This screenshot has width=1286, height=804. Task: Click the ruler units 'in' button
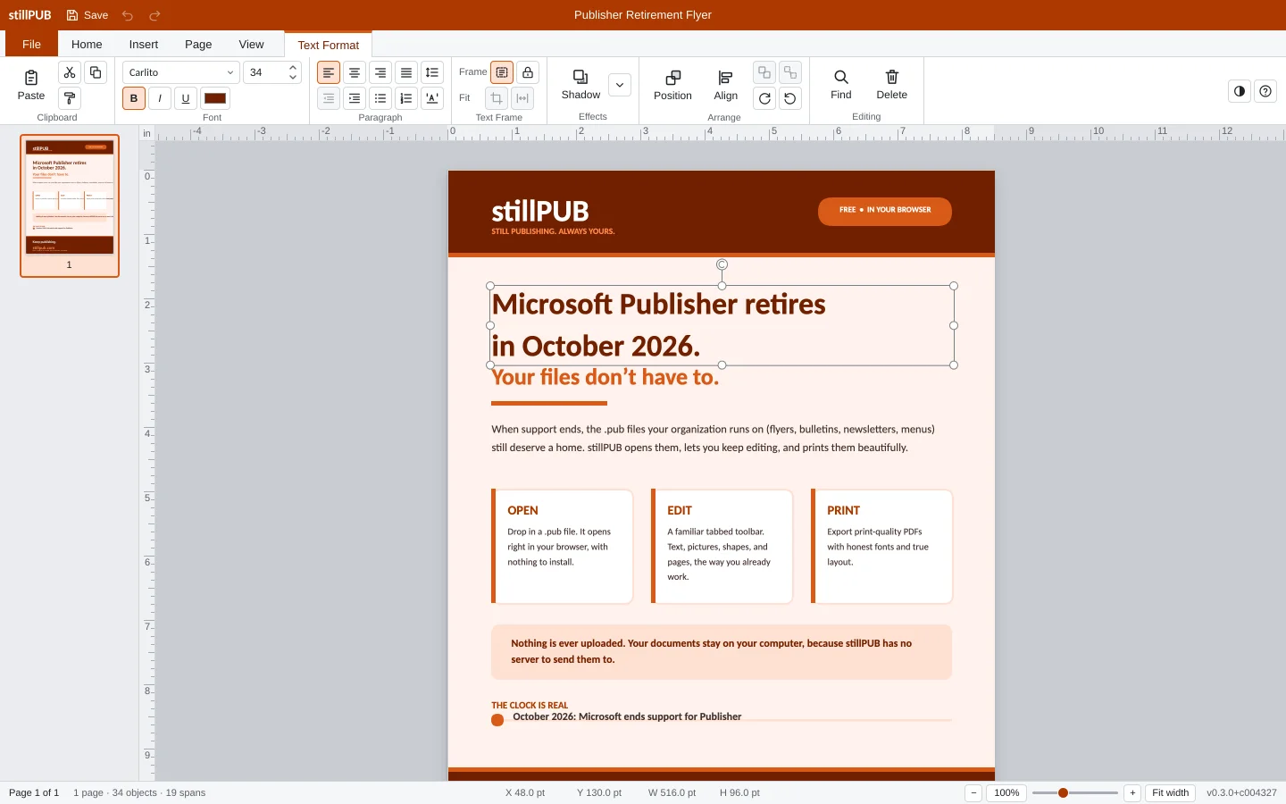pos(147,133)
